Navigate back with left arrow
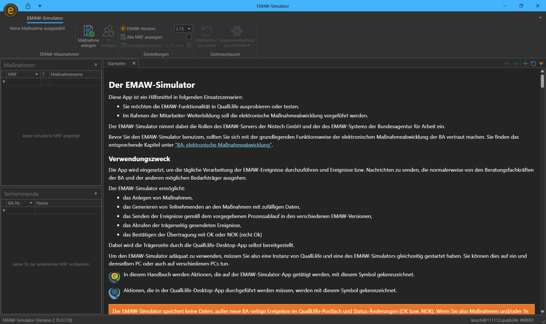The width and height of the screenshot is (546, 324). click(507, 64)
